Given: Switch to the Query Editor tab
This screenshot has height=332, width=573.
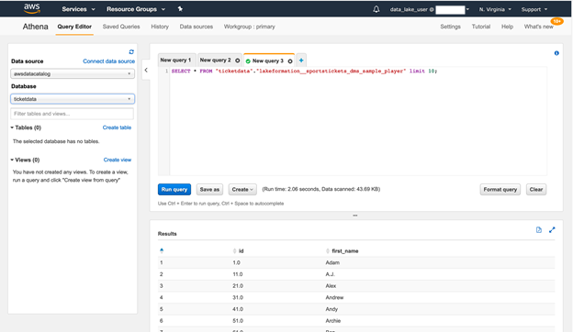Looking at the screenshot, I should 74,27.
